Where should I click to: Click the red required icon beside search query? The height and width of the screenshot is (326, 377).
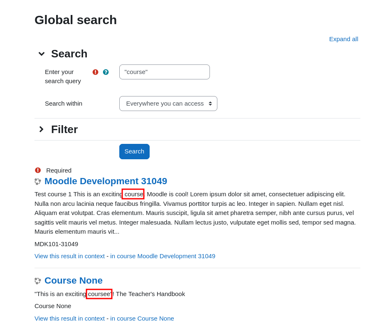coord(96,72)
